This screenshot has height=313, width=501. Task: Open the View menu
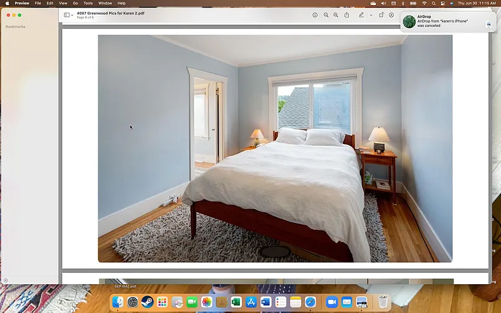point(63,3)
